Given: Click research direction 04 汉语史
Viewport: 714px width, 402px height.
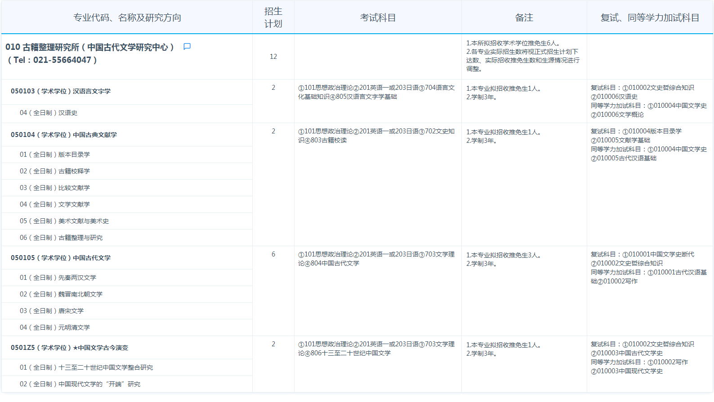Looking at the screenshot, I should click(49, 113).
